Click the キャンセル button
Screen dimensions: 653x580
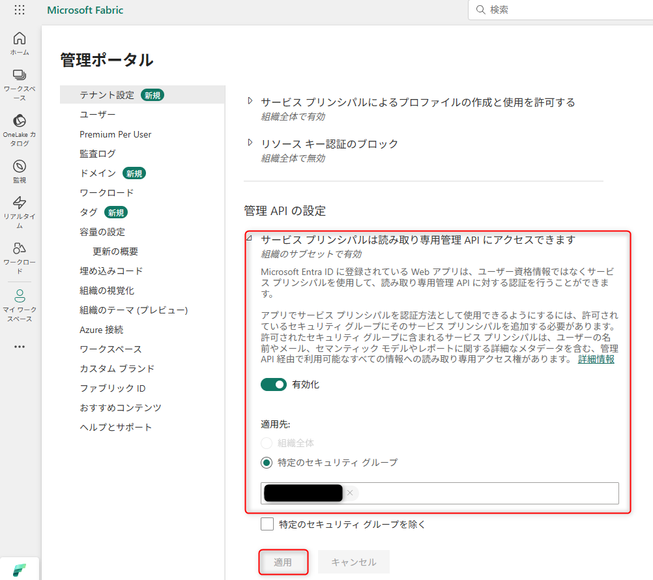[354, 562]
